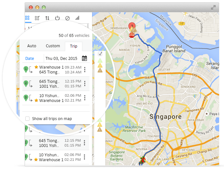224x178 pixels.
Task: Toggle the brown warning alert filter
Action: point(100,70)
